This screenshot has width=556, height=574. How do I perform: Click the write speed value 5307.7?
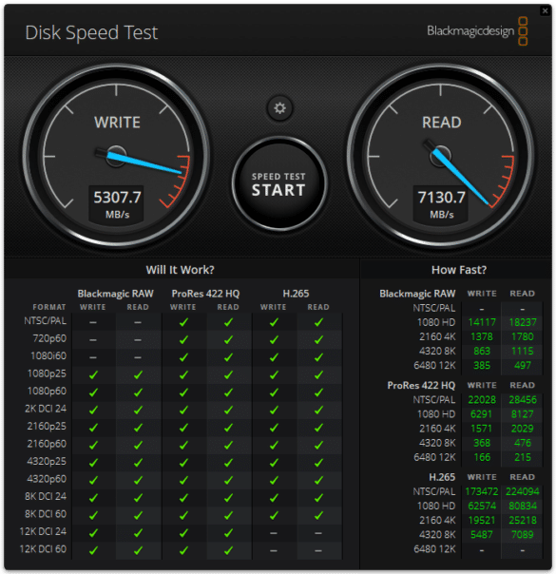coord(117,198)
